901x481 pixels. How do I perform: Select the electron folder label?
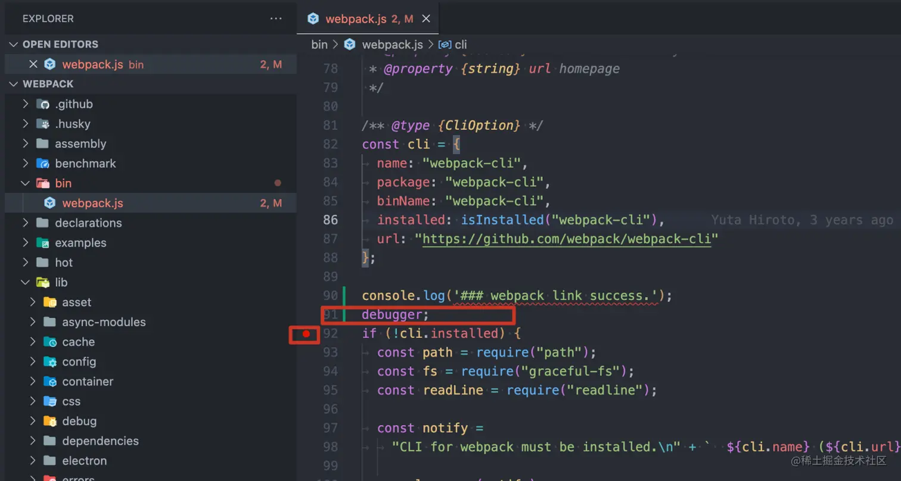(85, 461)
